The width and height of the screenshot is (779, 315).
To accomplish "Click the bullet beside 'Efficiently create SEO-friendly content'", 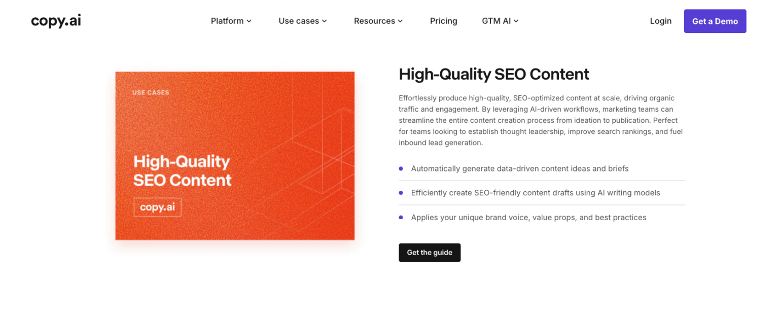I will pos(401,193).
